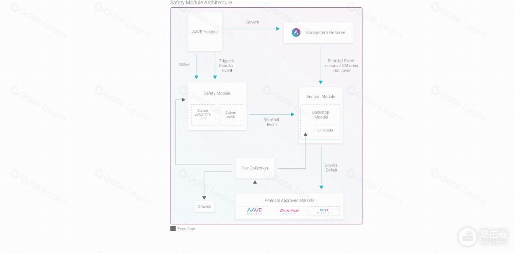Click the Safety Module Architecture title
Image resolution: width=515 pixels, height=253 pixels.
tap(201, 3)
